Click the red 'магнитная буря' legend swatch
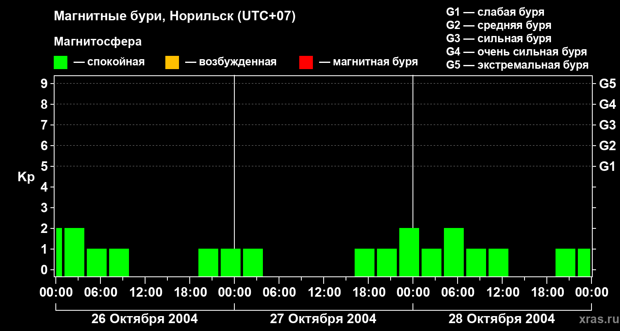The width and height of the screenshot is (620, 331). point(306,62)
